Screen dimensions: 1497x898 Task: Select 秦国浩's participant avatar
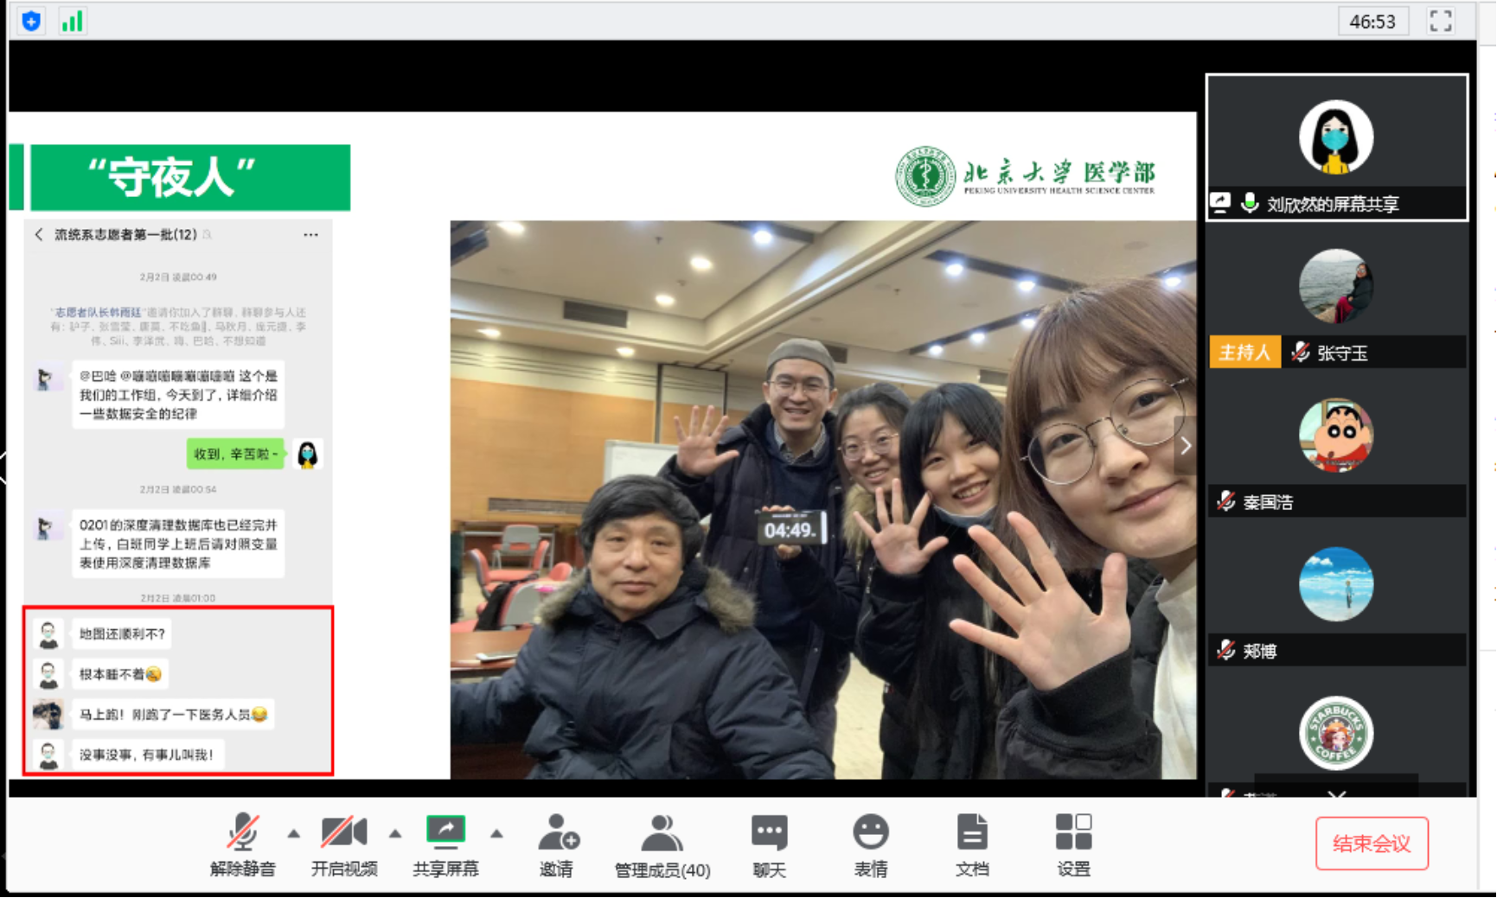pyautogui.click(x=1336, y=436)
